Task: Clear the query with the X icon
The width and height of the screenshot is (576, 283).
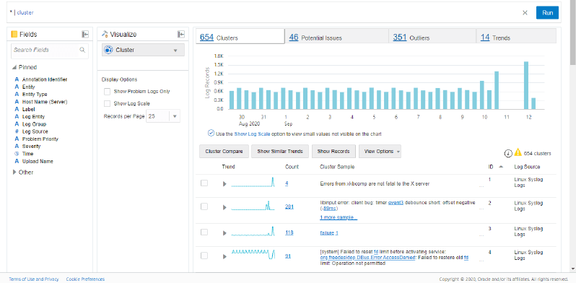Action: point(525,12)
